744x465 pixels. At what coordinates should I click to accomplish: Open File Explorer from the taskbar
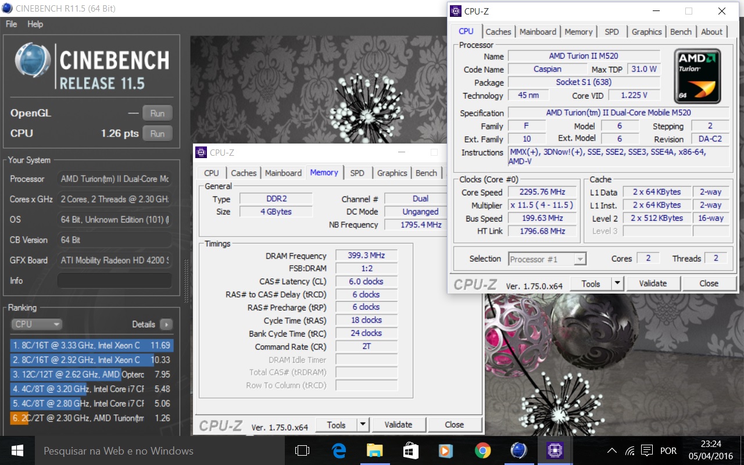click(x=374, y=450)
